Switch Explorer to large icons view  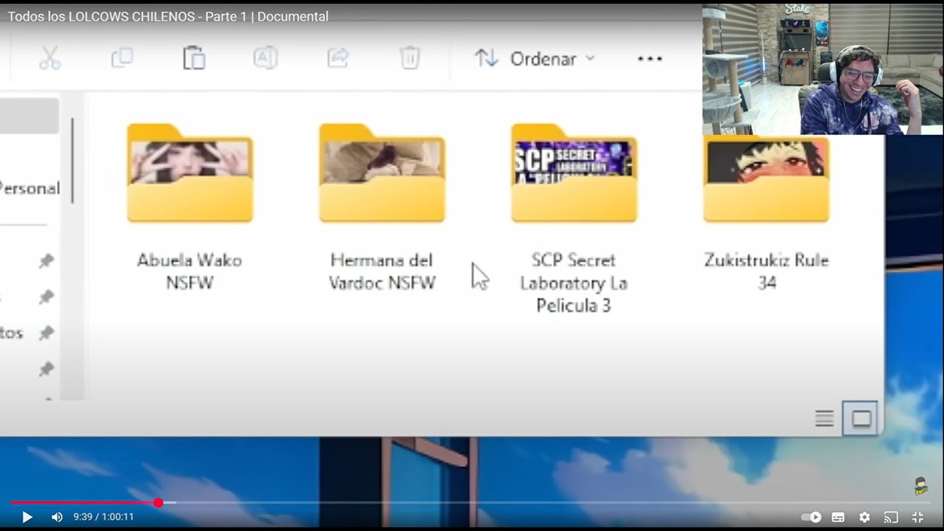tap(861, 419)
